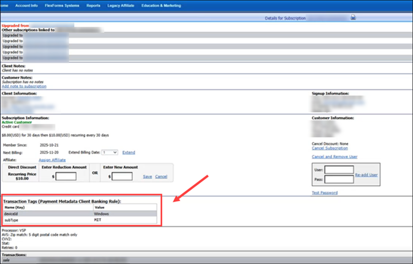Click the Add note to subscription link
Screen dimensions: 413x264
[x=24, y=86]
